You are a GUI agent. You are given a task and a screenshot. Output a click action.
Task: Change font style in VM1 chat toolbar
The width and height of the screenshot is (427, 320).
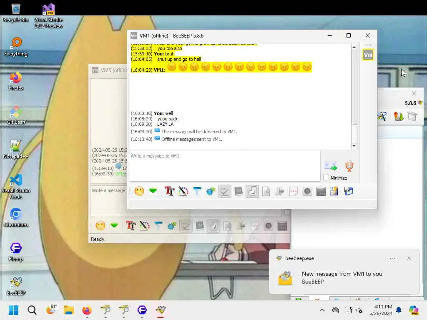click(x=169, y=191)
